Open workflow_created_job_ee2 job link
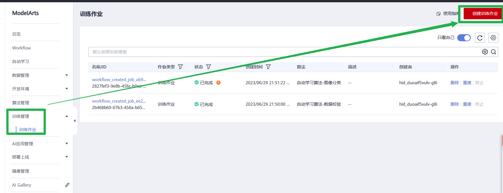 [119, 101]
